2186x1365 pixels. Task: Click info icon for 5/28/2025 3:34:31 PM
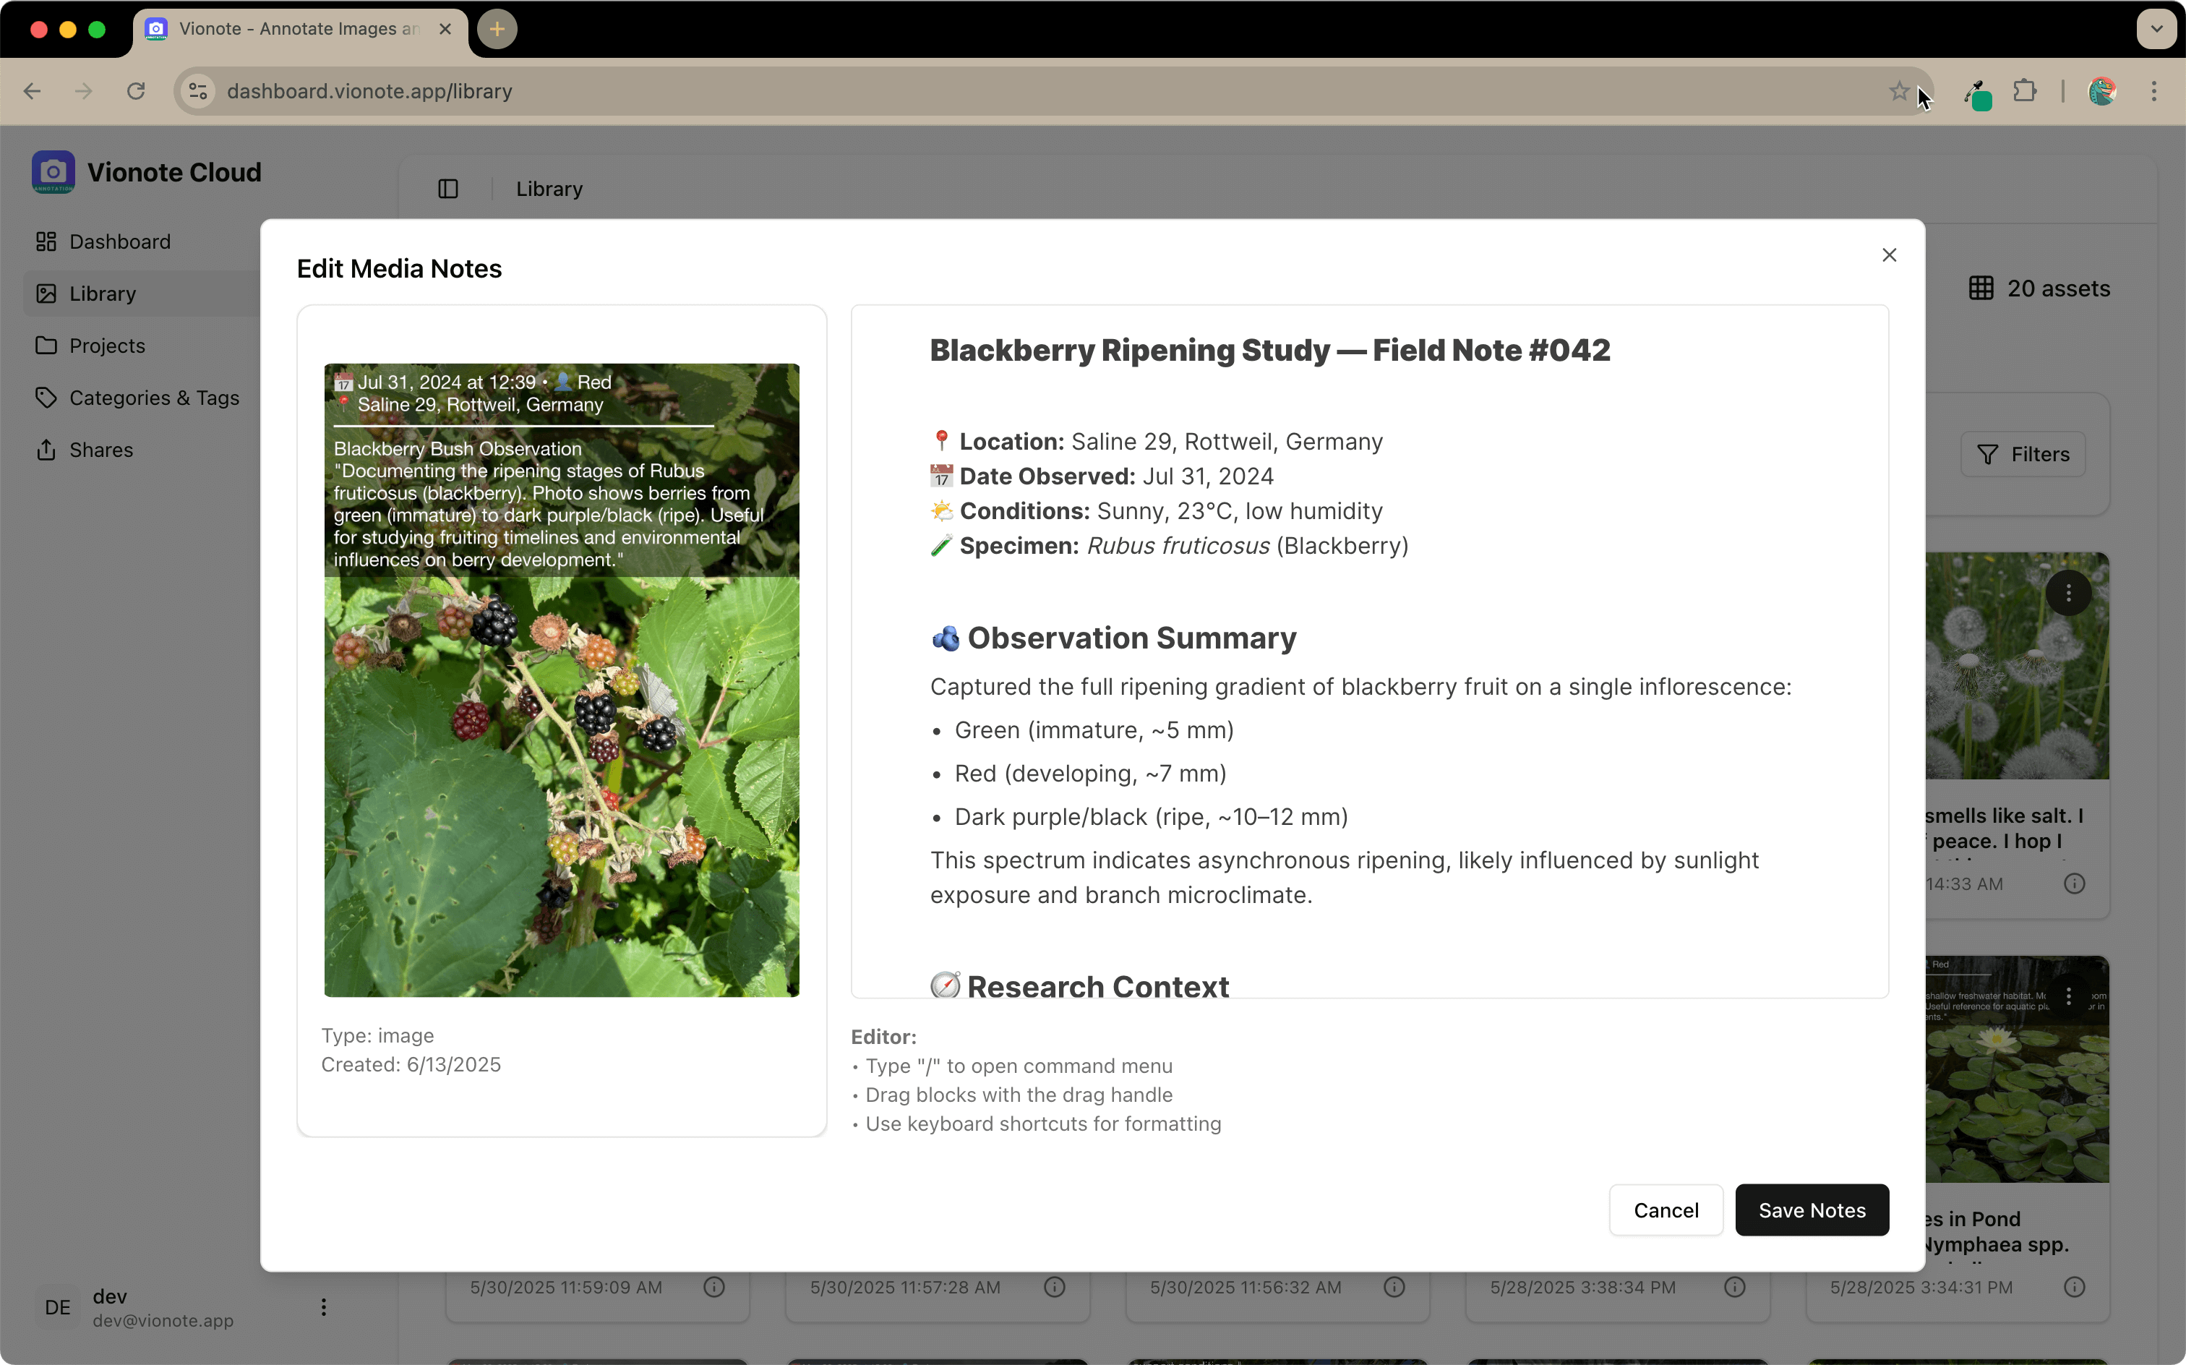click(x=2074, y=1286)
